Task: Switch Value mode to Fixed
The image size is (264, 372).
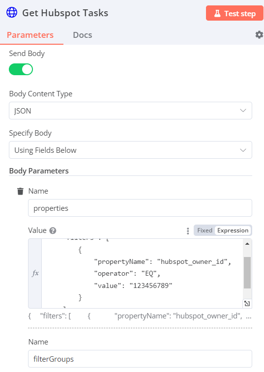Action: pyautogui.click(x=205, y=230)
